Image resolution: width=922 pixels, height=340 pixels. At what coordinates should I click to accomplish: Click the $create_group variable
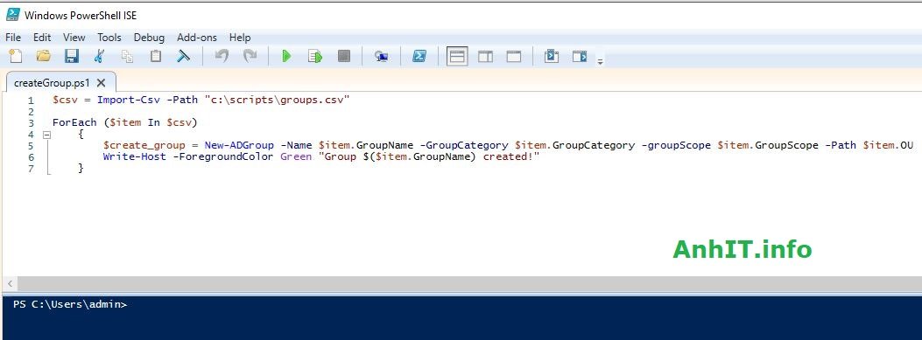(x=144, y=146)
